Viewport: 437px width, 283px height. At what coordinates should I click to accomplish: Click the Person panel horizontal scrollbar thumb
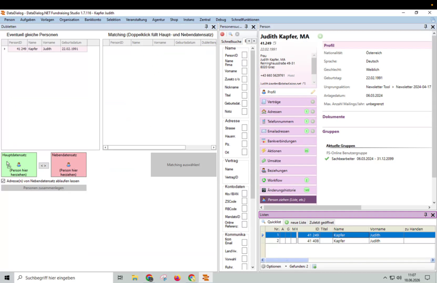(312, 207)
